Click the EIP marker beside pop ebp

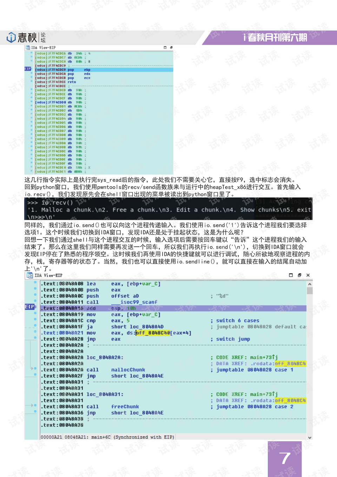pos(28,69)
